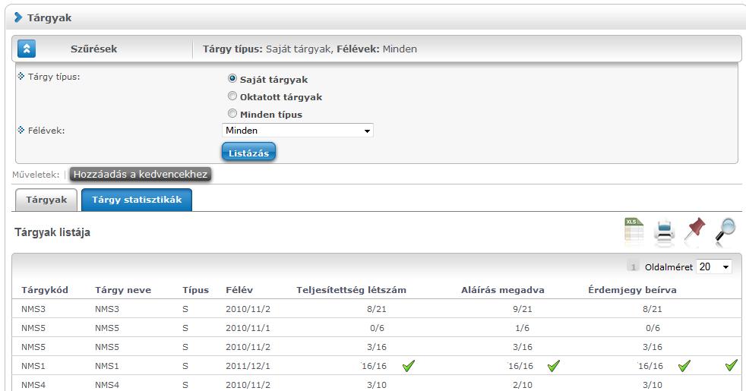Click the NMS3 tárgykód cell
The height and width of the screenshot is (391, 746).
click(x=33, y=309)
